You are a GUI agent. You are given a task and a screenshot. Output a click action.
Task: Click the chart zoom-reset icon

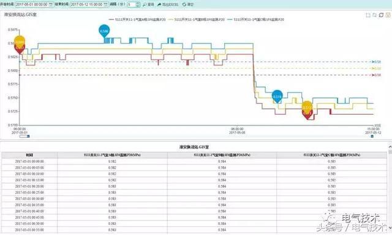pyautogui.click(x=374, y=15)
